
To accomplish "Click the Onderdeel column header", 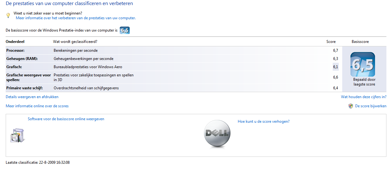I will pos(15,42).
